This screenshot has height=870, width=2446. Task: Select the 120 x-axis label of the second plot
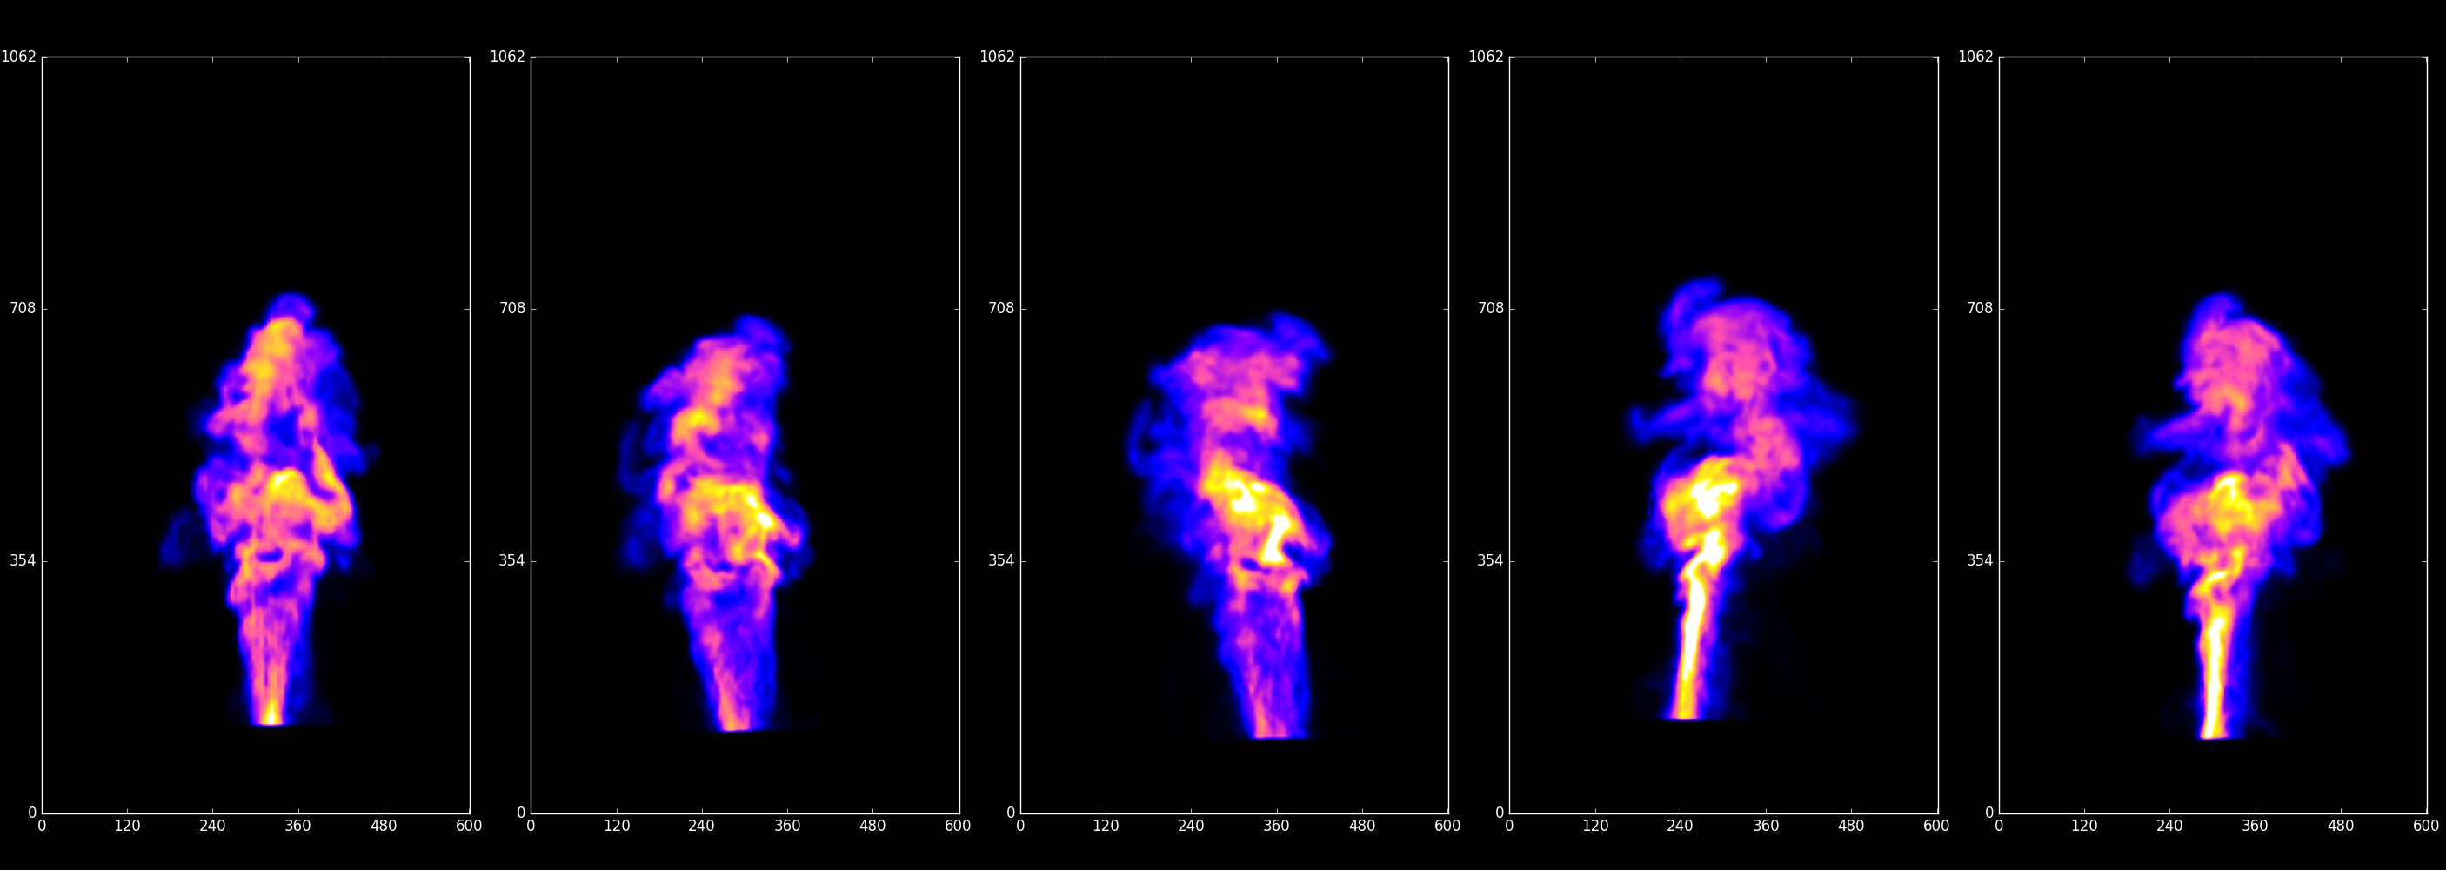pos(618,826)
